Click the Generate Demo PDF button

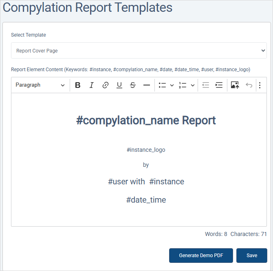point(201,256)
